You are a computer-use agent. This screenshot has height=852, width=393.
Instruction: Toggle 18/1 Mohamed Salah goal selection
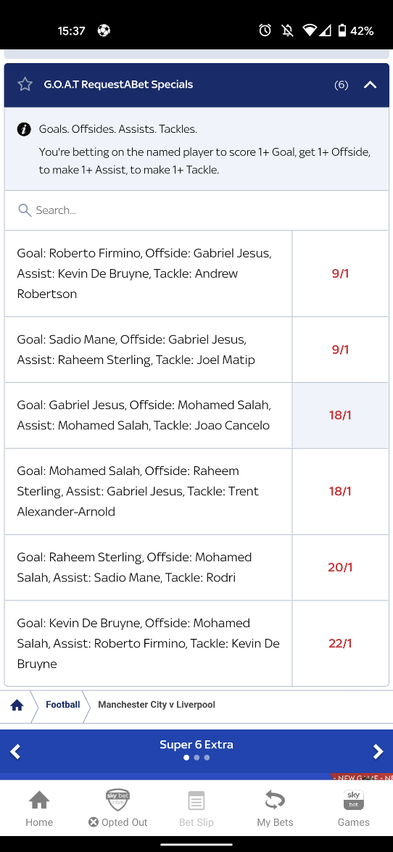(340, 491)
